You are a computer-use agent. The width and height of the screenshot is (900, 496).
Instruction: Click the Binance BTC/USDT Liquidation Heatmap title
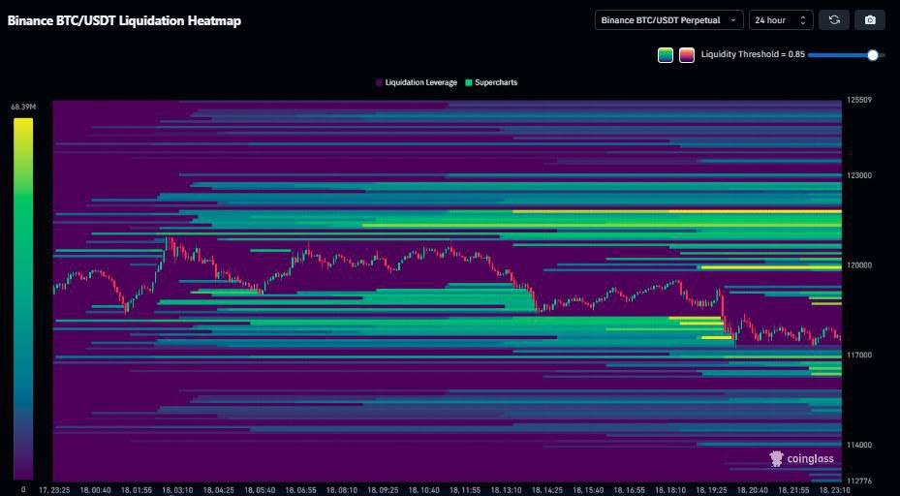(x=124, y=20)
